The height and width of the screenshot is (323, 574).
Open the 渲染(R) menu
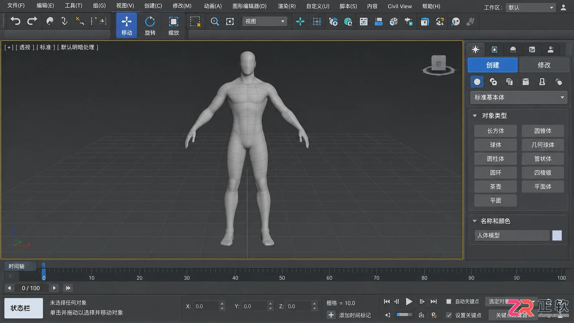tap(287, 6)
